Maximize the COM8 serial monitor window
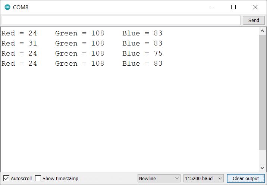 click(x=233, y=7)
